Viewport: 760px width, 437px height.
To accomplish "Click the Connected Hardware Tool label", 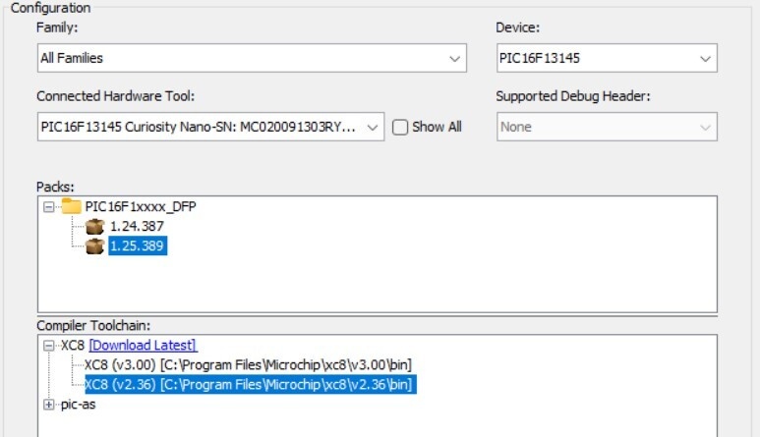I will 115,96.
